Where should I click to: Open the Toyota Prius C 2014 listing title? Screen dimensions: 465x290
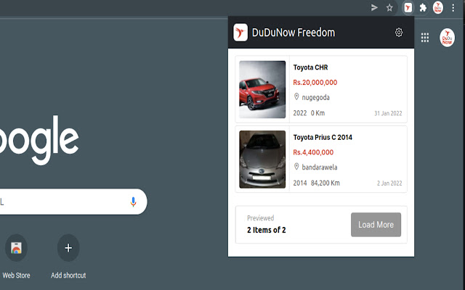click(323, 137)
